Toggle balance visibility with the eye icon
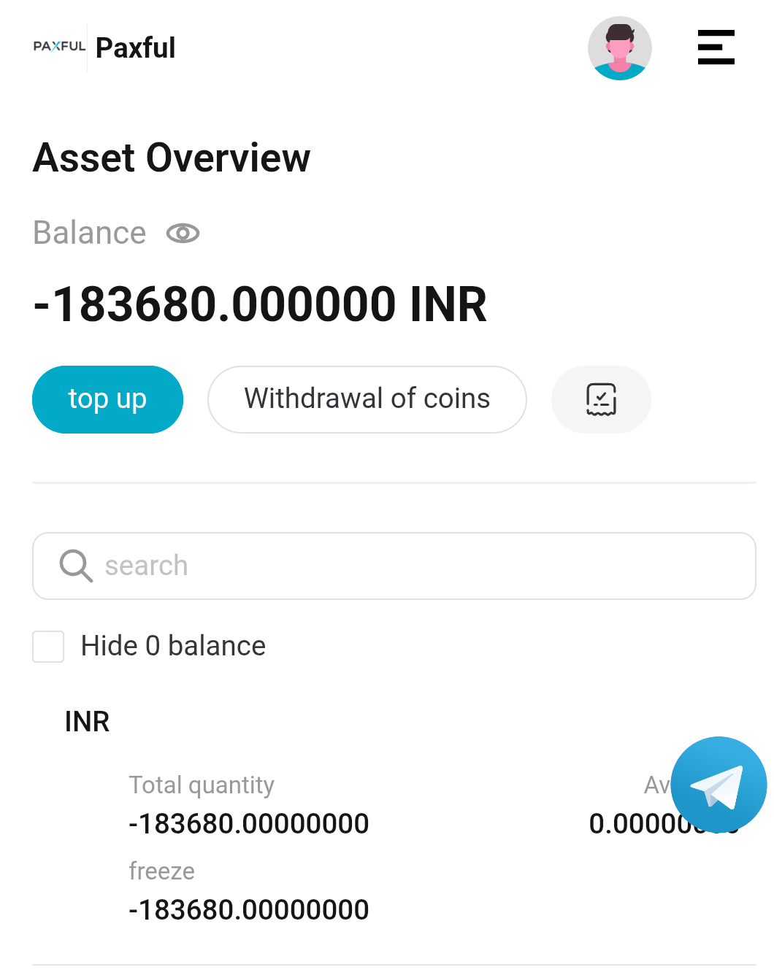Viewport: 774px width, 978px height. pos(183,234)
